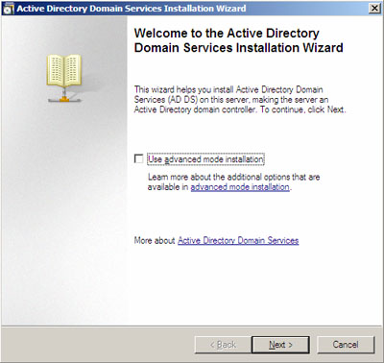Click the Cancel button
Image resolution: width=384 pixels, height=363 pixels.
[x=346, y=345]
